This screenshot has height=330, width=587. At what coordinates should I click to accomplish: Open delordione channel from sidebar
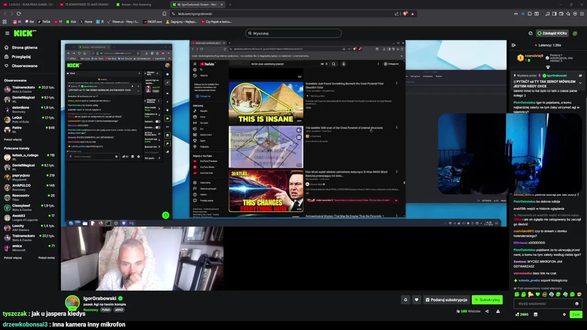click(28, 109)
